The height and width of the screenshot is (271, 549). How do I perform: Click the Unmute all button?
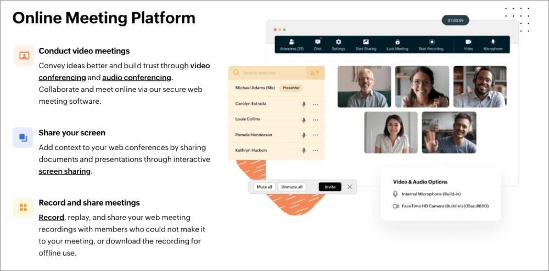(292, 187)
